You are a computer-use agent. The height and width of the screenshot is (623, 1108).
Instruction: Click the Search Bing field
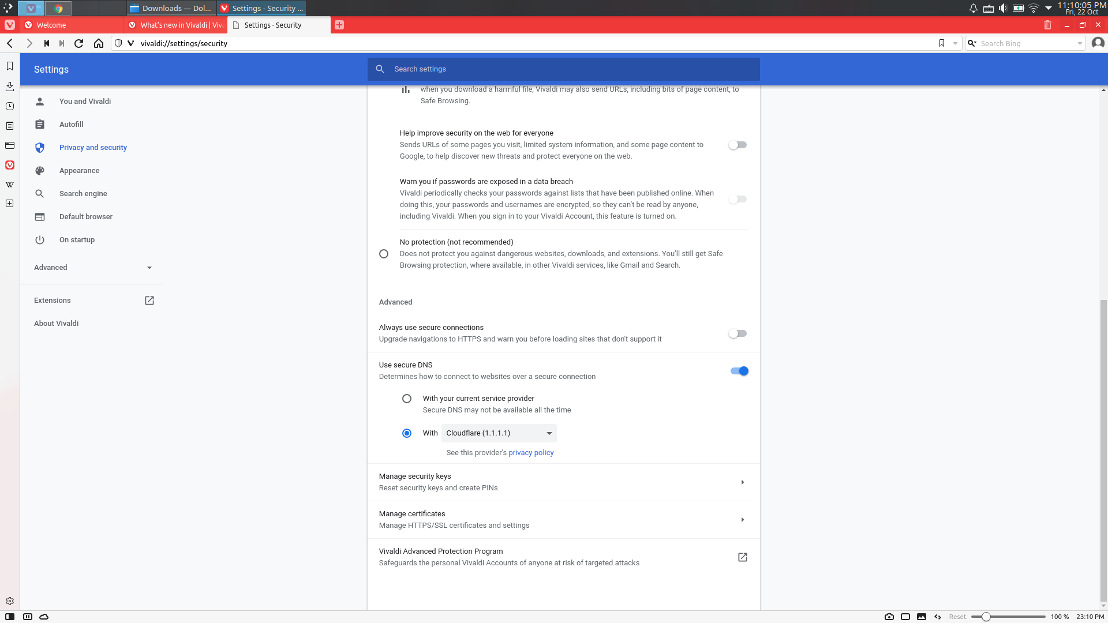(1025, 43)
